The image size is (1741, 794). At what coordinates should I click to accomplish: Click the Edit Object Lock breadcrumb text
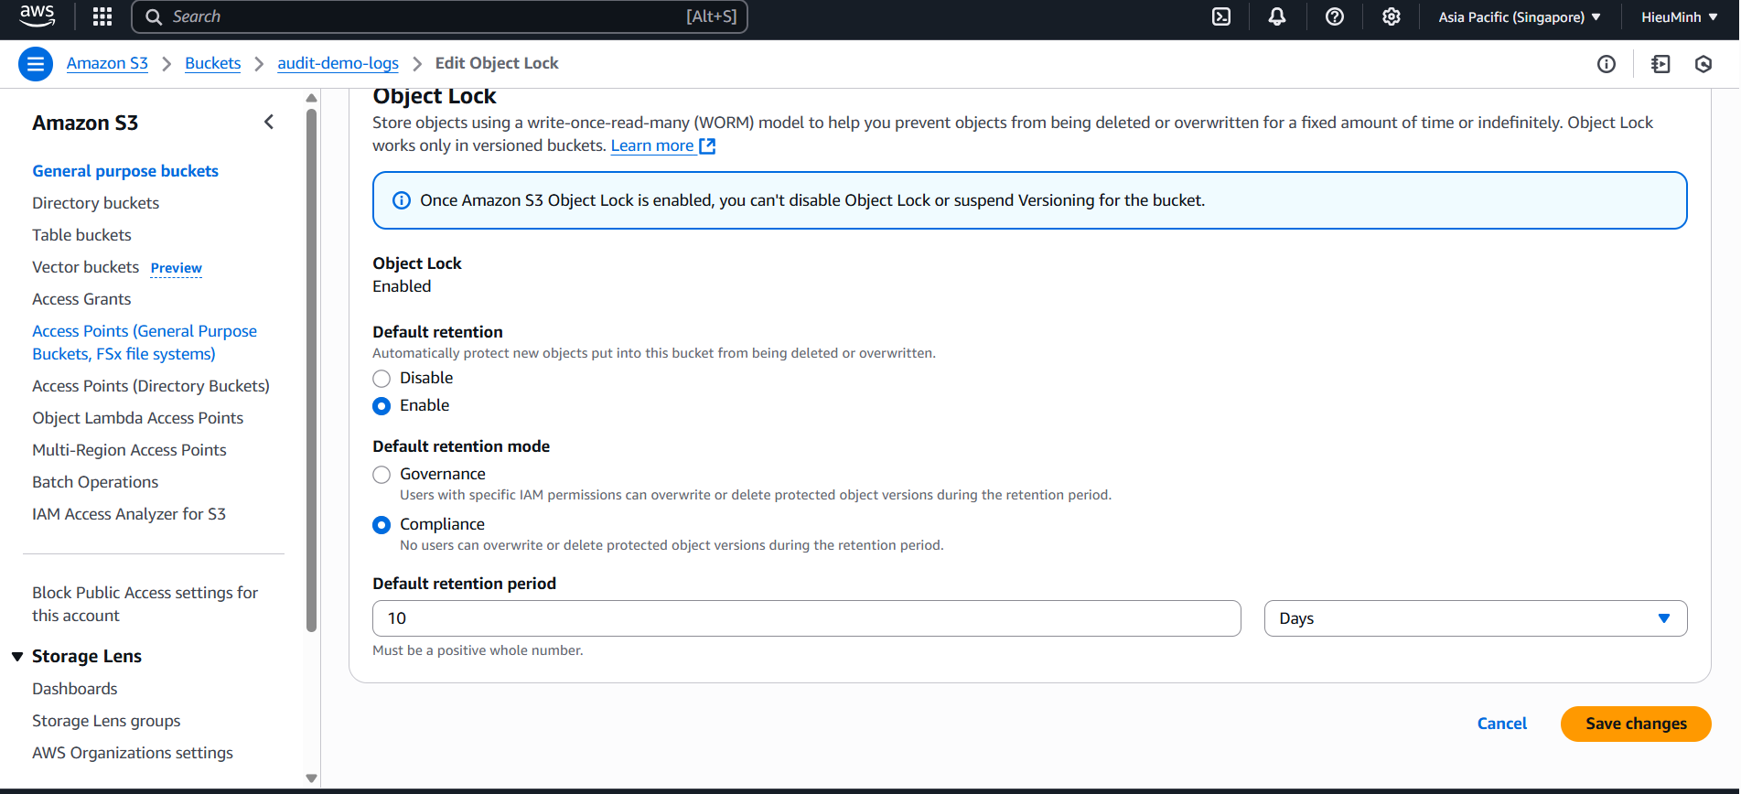tap(497, 63)
